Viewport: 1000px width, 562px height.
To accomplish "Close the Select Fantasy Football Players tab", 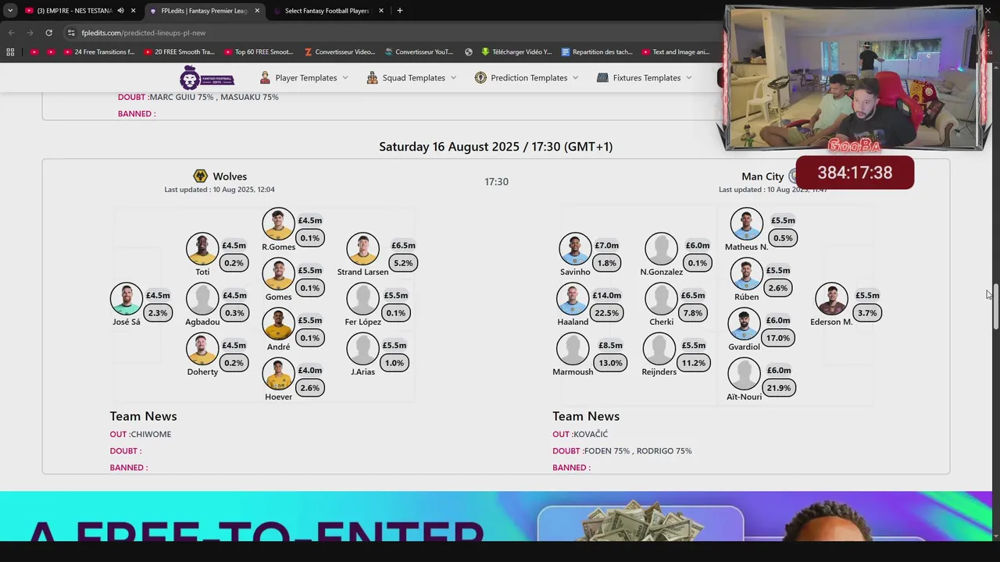I will tap(381, 11).
